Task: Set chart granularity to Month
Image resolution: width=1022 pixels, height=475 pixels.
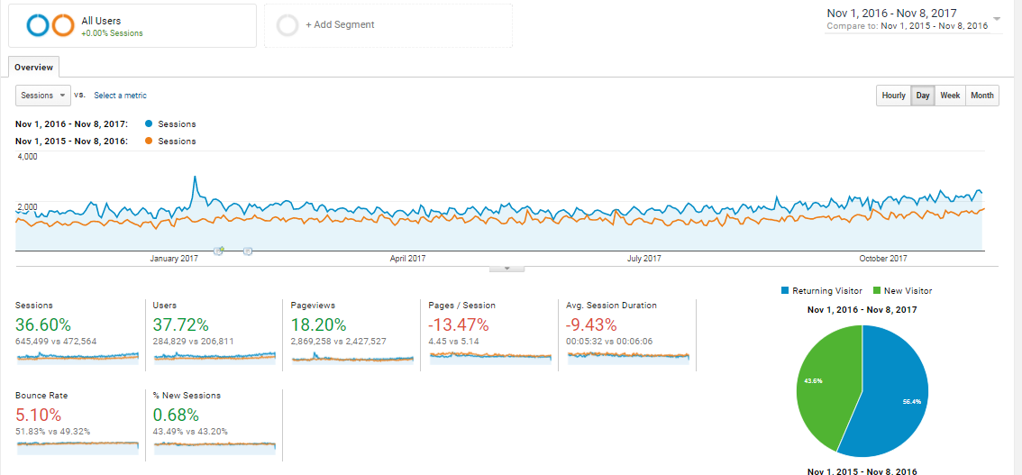Action: 982,96
